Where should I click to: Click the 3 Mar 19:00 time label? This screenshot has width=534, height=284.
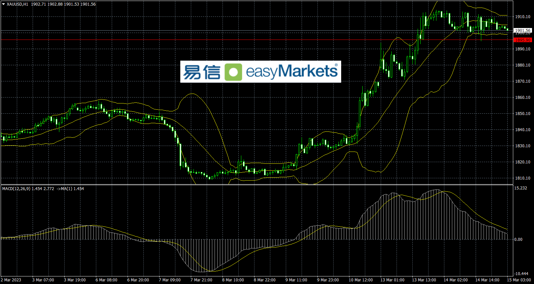tap(75, 280)
